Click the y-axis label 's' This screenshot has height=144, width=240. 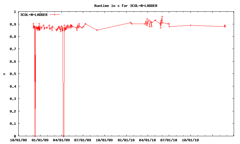point(4,74)
